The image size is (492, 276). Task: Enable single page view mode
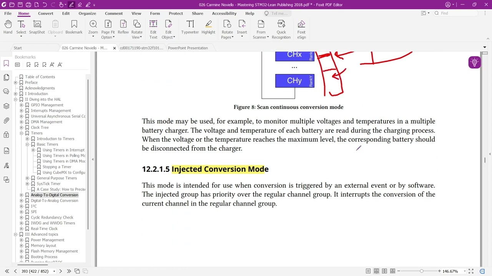click(x=368, y=271)
